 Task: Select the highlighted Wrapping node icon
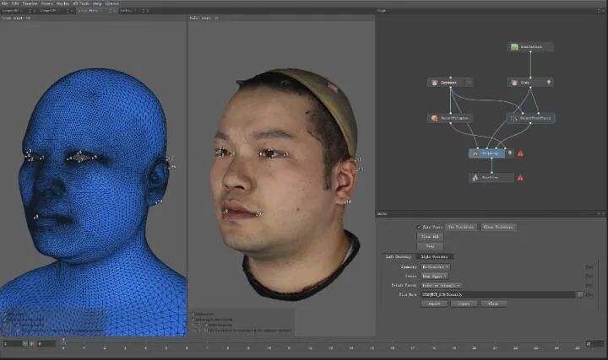475,153
